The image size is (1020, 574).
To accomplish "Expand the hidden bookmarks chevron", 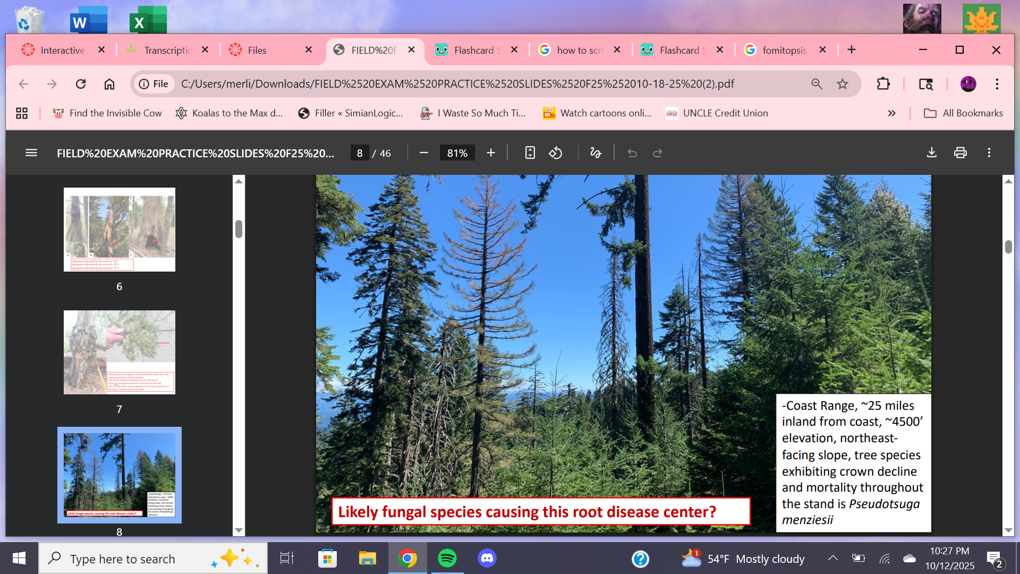I will pyautogui.click(x=891, y=113).
